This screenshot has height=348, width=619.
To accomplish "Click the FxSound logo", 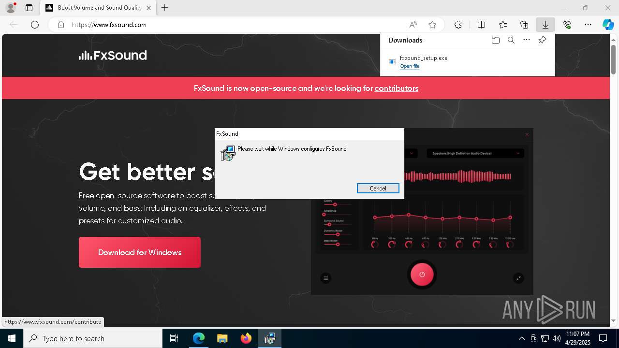I will click(113, 55).
